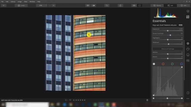This screenshot has height=107, width=191.
Task: Switch to the Library tab
Action: pos(157,5)
